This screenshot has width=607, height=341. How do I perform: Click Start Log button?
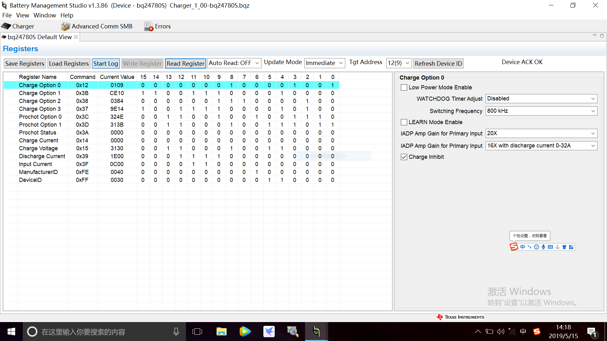106,63
